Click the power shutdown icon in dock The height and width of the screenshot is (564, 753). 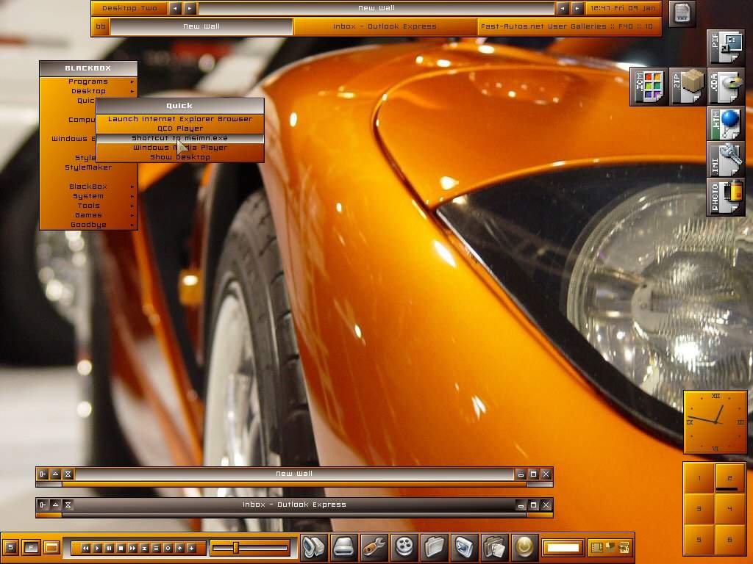[524, 546]
